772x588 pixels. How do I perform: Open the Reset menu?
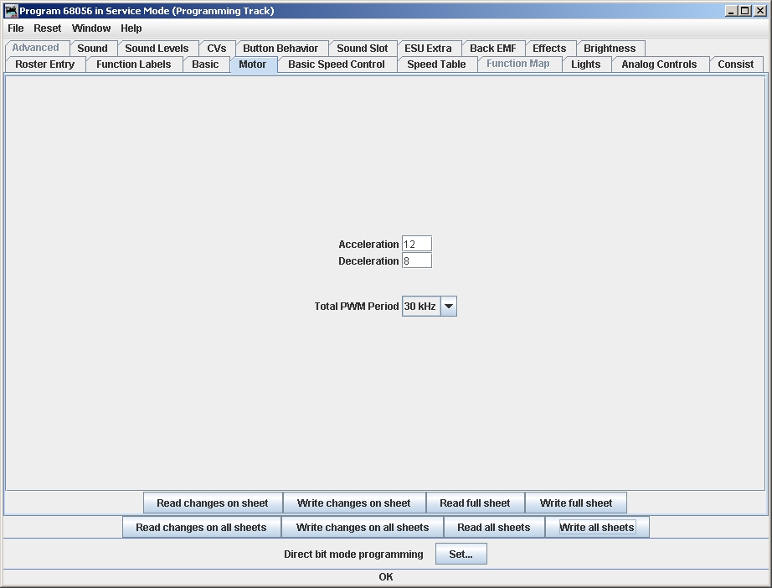pyautogui.click(x=47, y=28)
